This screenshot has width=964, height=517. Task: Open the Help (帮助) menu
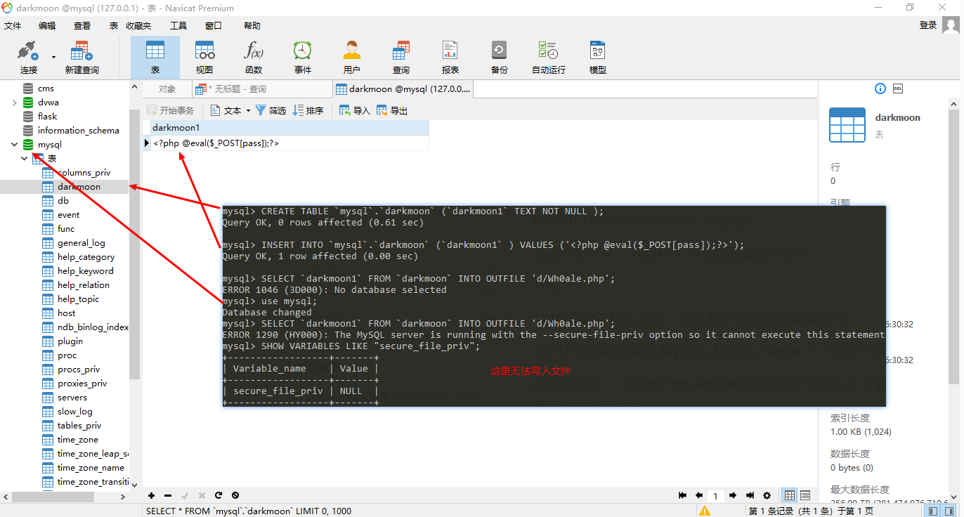point(252,25)
